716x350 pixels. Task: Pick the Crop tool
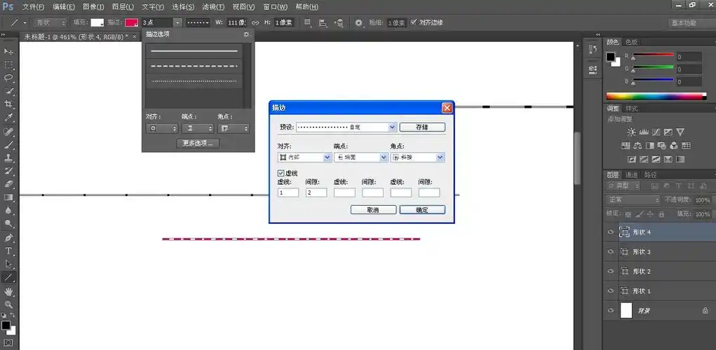click(9, 104)
